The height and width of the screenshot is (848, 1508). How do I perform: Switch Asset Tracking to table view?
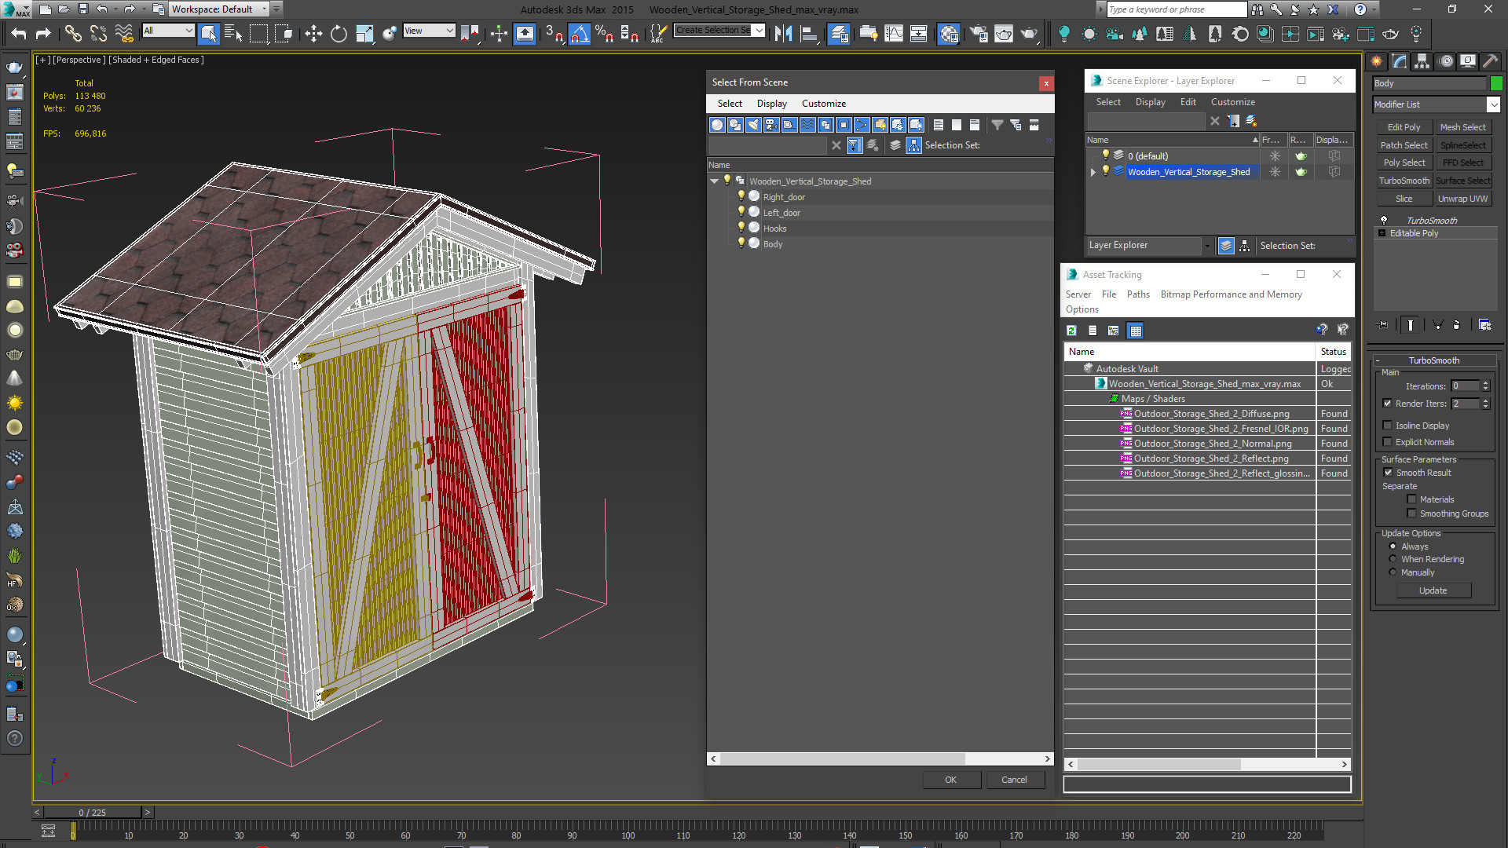point(1135,331)
